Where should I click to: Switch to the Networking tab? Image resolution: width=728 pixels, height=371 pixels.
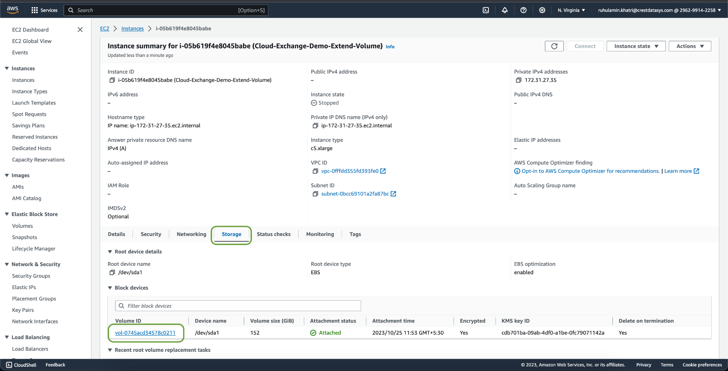[191, 234]
